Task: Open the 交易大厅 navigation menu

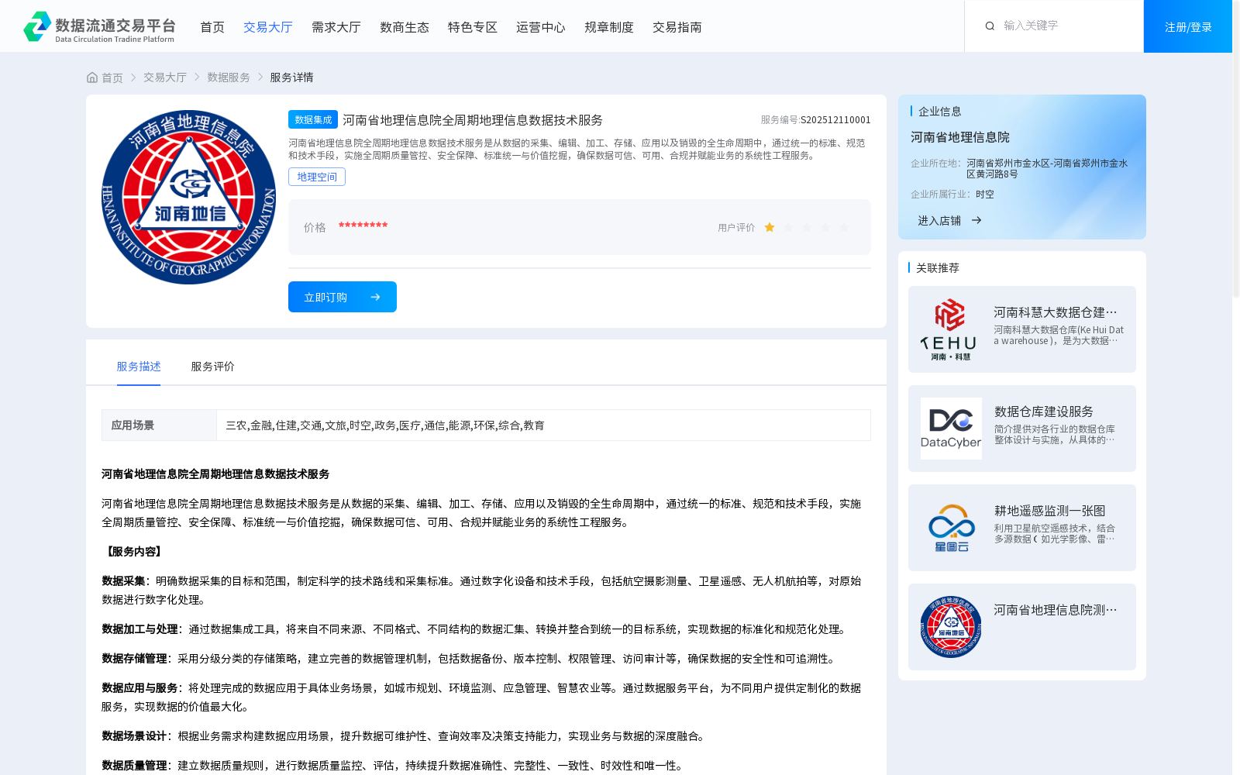Action: [268, 27]
